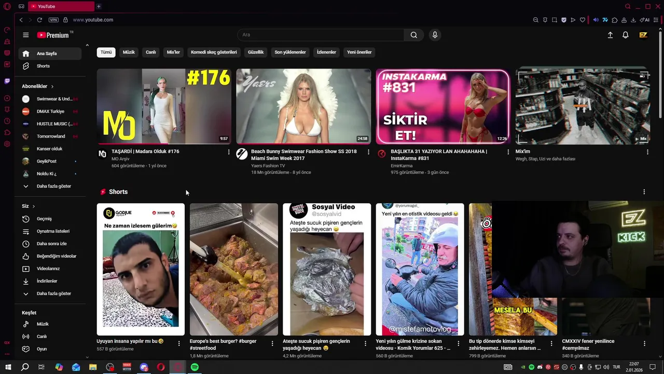
Task: Play the Madara Olduk #176 thumbnail
Action: tap(164, 106)
